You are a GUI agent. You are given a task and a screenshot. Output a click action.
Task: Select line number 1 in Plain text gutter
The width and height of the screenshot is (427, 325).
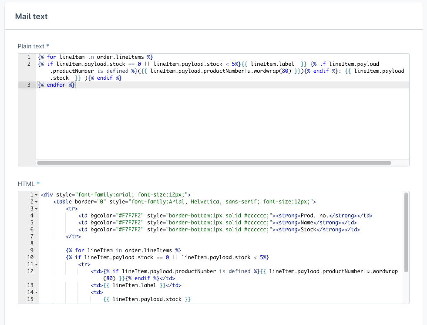coord(28,57)
